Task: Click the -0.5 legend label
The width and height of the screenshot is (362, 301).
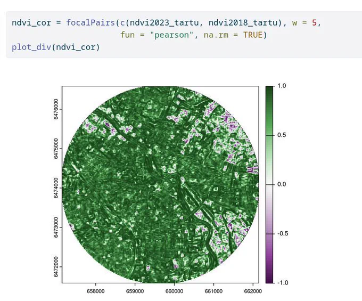Action: (283, 233)
